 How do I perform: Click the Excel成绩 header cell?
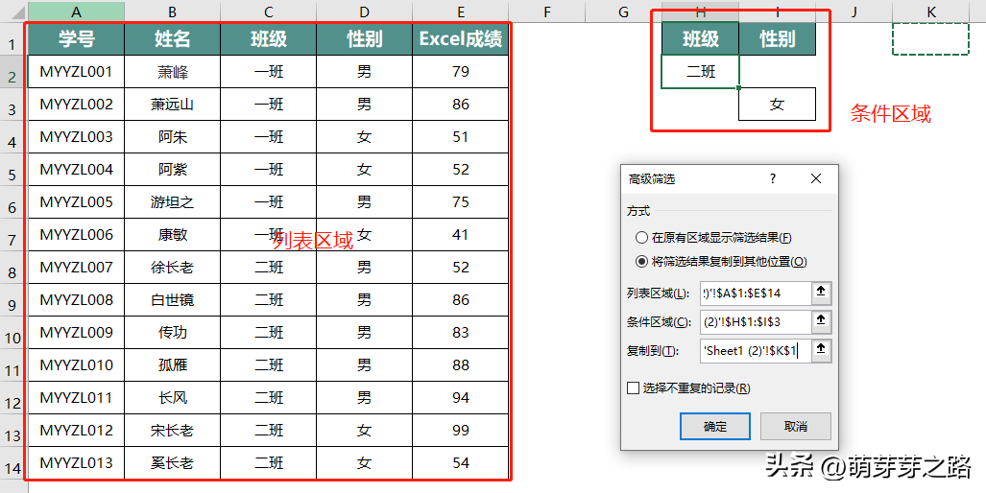coord(461,39)
